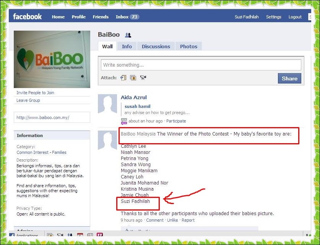
Task: Click the winner name 'Sandra Wong'
Action: pyautogui.click(x=136, y=165)
